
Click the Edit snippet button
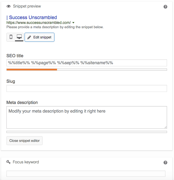[39, 37]
